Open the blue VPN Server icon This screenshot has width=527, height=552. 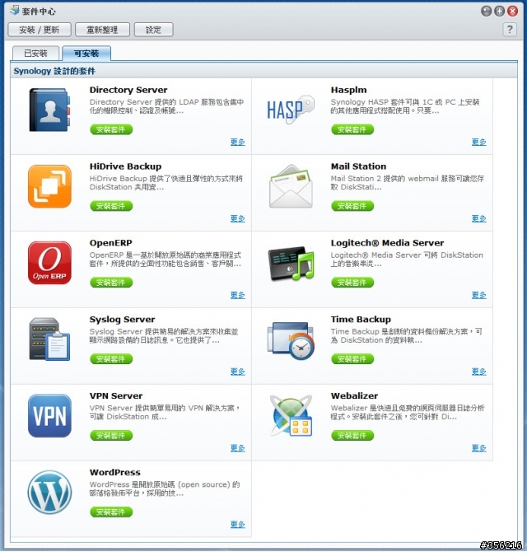click(49, 416)
